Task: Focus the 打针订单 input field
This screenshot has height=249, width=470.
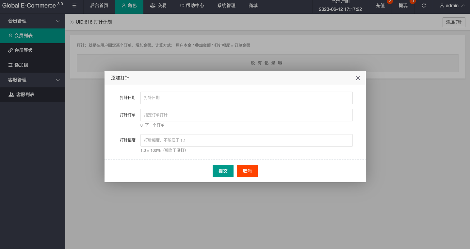Action: tap(246, 115)
